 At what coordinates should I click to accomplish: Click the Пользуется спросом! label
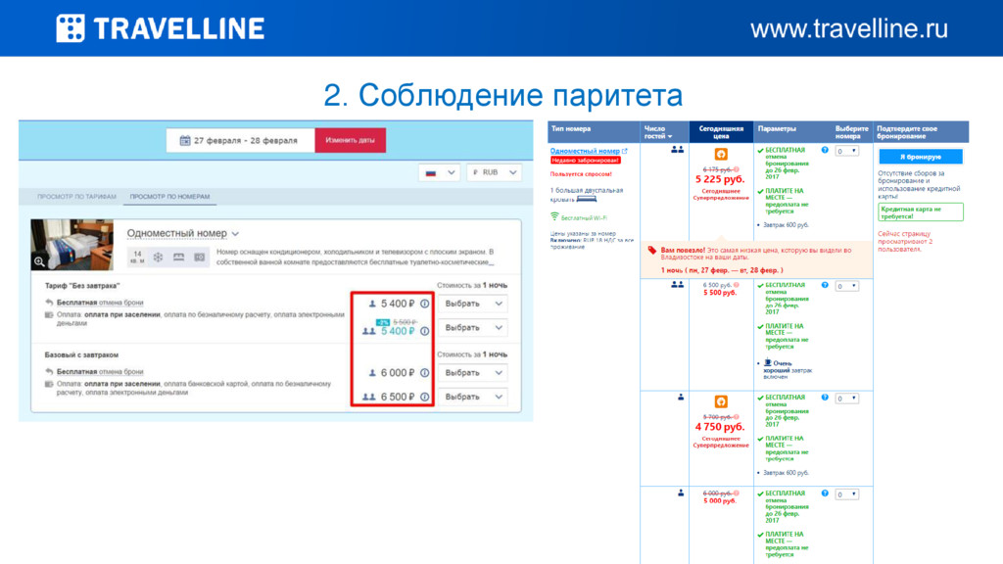pos(581,174)
